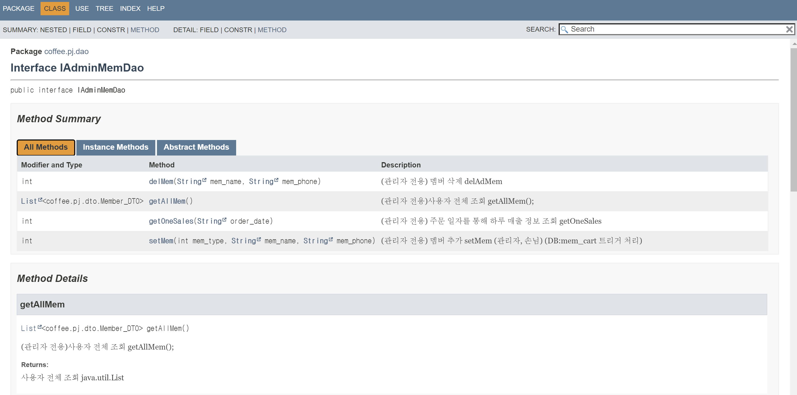Open the INDEX navigation item

(130, 8)
